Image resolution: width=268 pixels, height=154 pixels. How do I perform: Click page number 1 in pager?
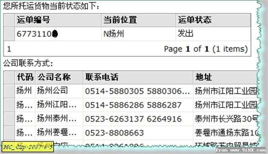point(9,49)
